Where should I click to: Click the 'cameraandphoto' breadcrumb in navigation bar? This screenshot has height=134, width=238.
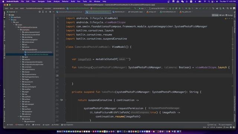tap(59, 8)
